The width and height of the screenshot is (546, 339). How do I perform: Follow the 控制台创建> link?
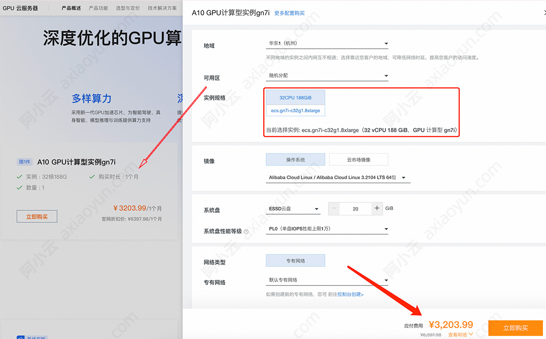click(x=350, y=294)
